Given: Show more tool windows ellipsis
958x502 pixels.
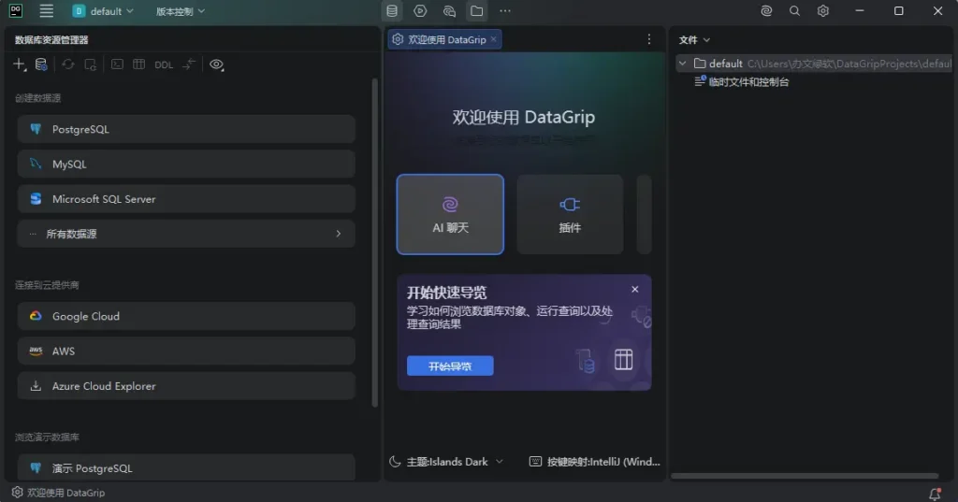Looking at the screenshot, I should [x=504, y=11].
